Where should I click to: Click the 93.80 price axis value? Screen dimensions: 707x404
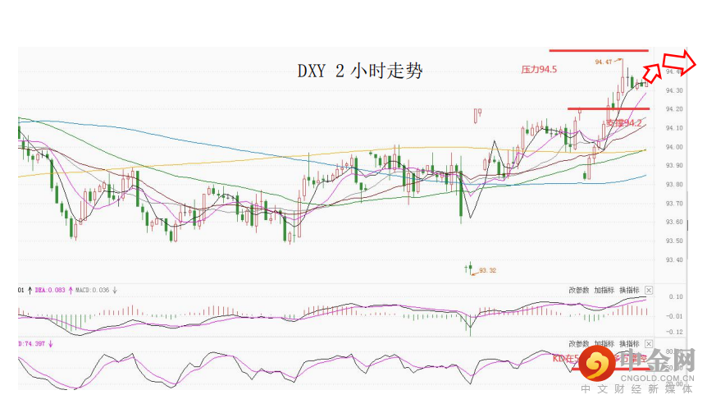coord(674,185)
